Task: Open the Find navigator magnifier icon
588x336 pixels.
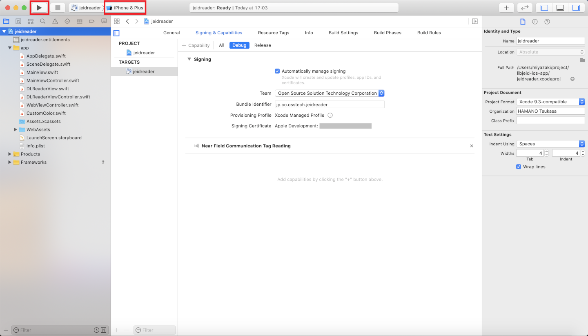Action: (43, 21)
